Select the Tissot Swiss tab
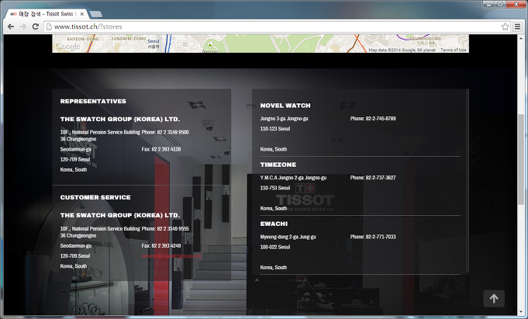Viewport: 528px width, 319px height. click(x=46, y=14)
